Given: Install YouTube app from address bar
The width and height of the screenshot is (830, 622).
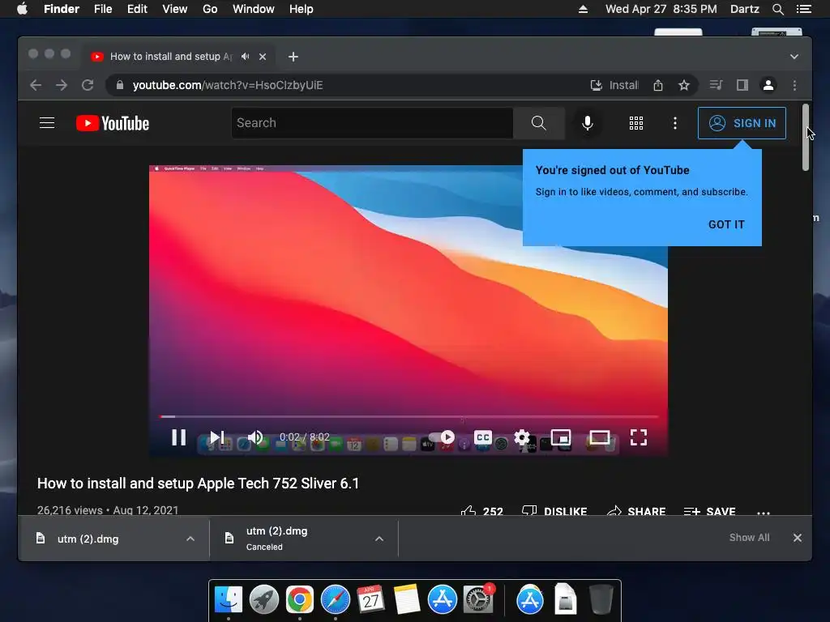Looking at the screenshot, I should click(x=614, y=85).
